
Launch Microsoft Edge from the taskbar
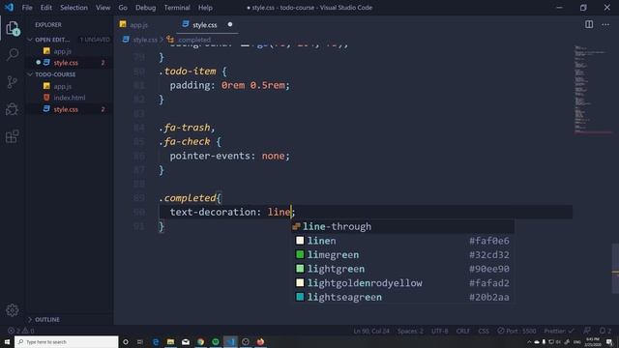(156, 341)
